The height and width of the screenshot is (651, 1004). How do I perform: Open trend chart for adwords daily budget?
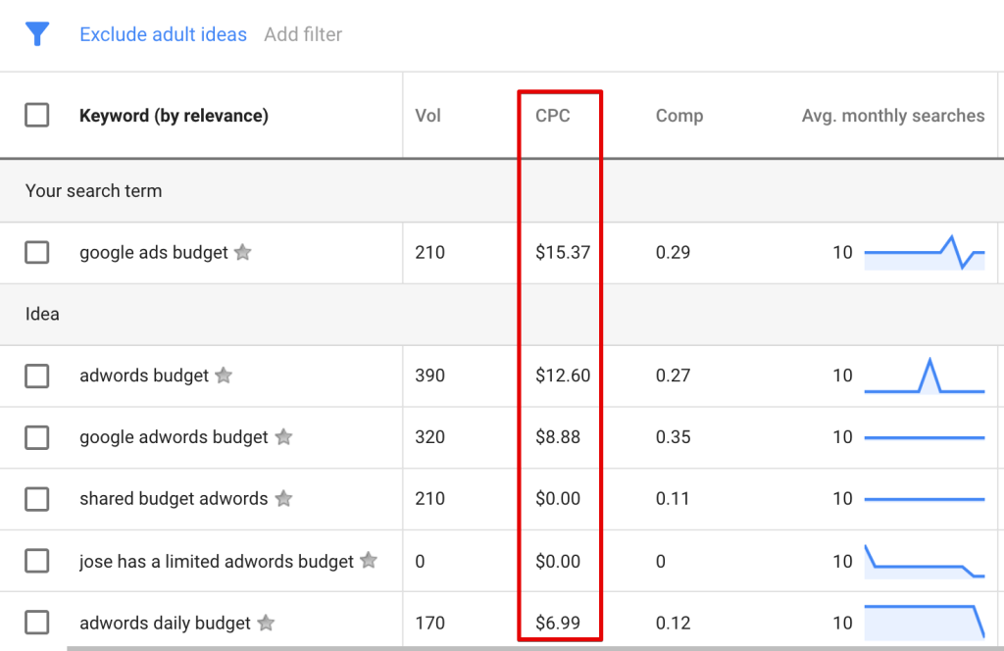[925, 623]
